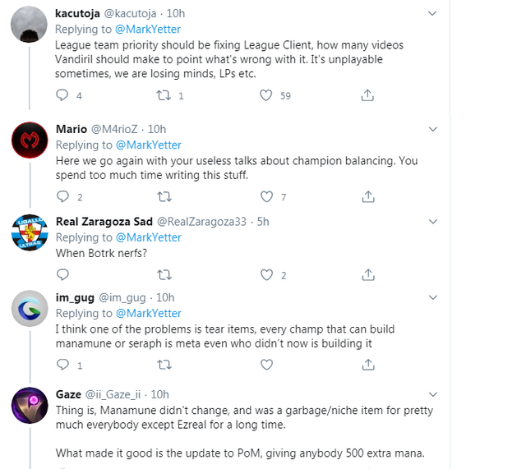Like kacutoja's tweet with 59 likes
Screen dimensions: 526x469
point(265,95)
